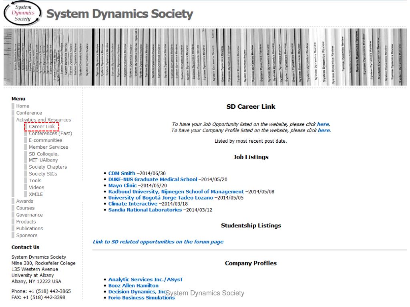
Task: Click the 'Listed by most recent post date.' text
Action: 251,141
